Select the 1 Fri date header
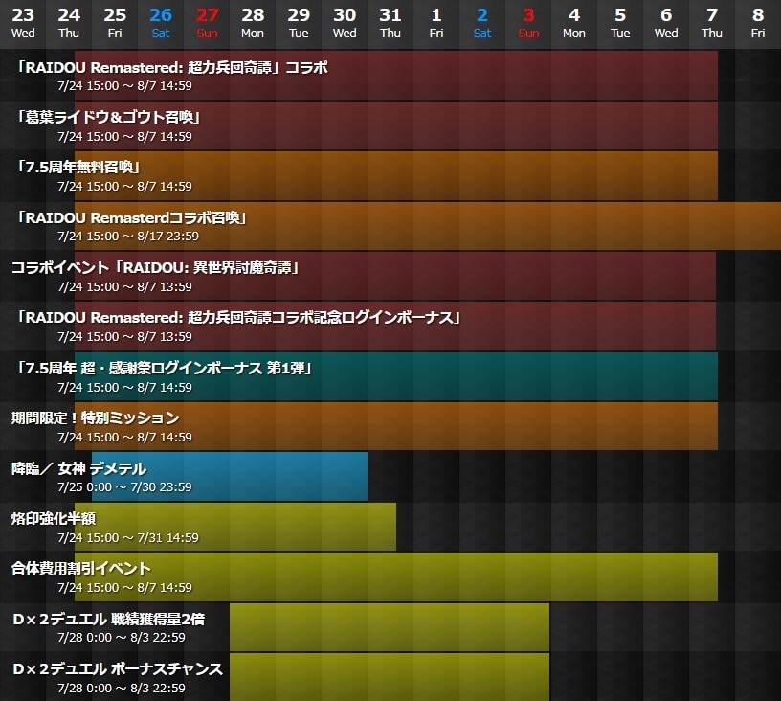The image size is (781, 701). [436, 24]
